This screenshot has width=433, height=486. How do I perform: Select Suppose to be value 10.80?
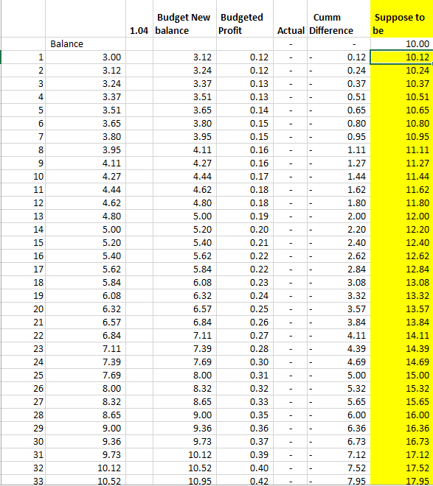402,124
